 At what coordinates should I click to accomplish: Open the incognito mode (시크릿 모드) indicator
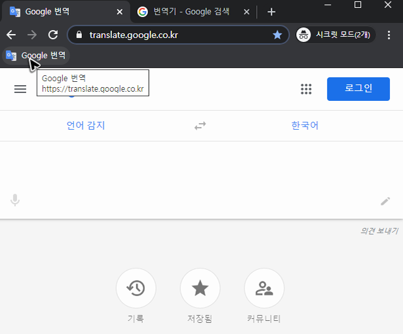(x=336, y=35)
